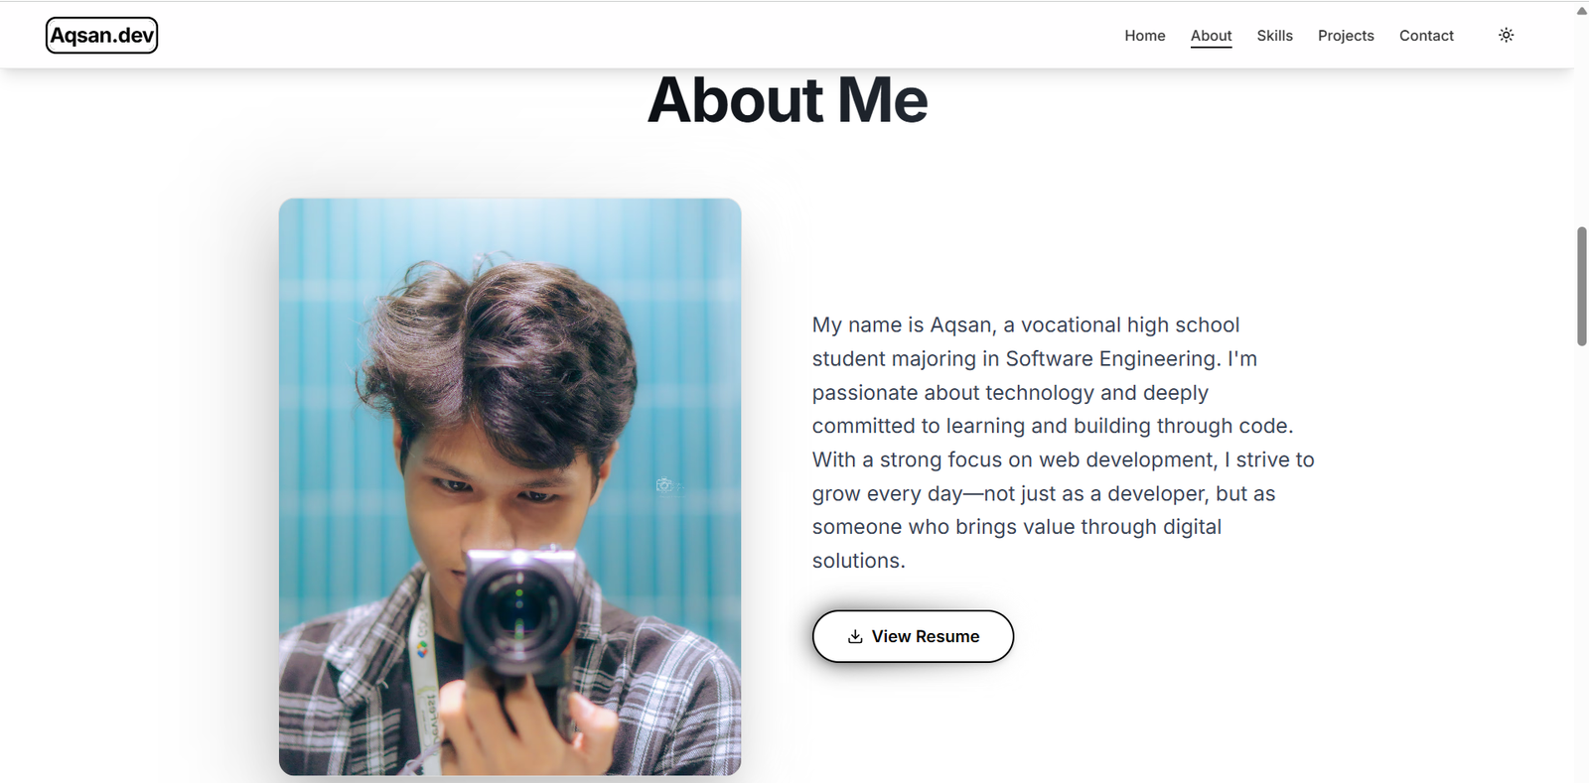Click the page scrollbar thumb
1589x783 pixels.
tap(1581, 286)
